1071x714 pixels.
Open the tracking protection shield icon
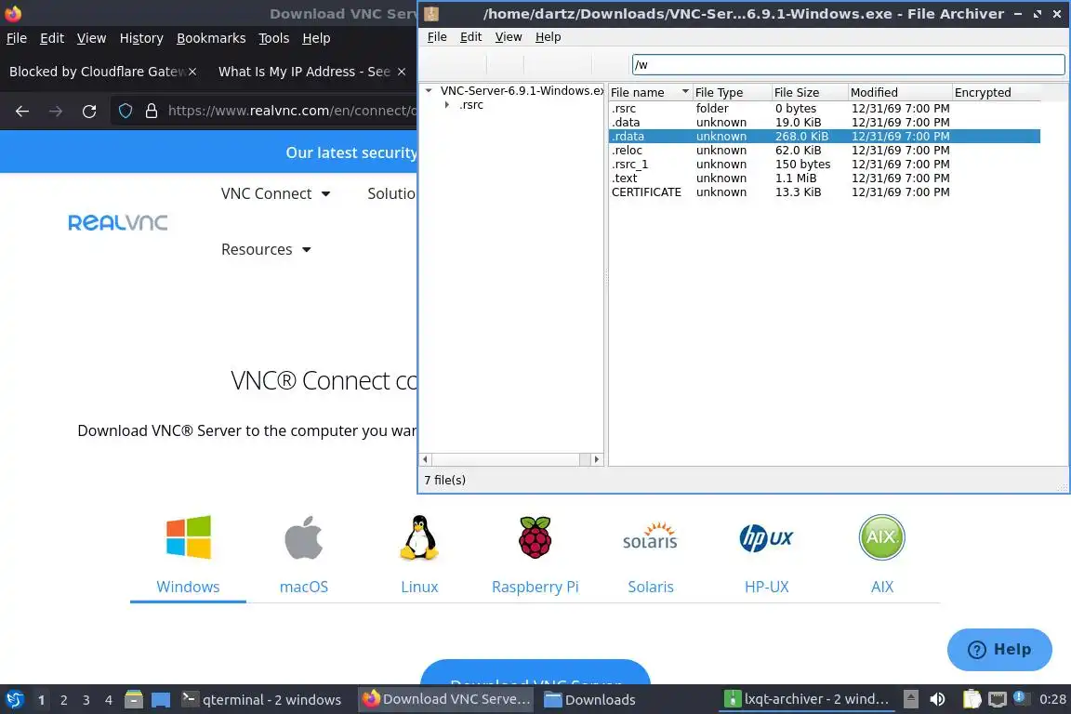tap(126, 111)
